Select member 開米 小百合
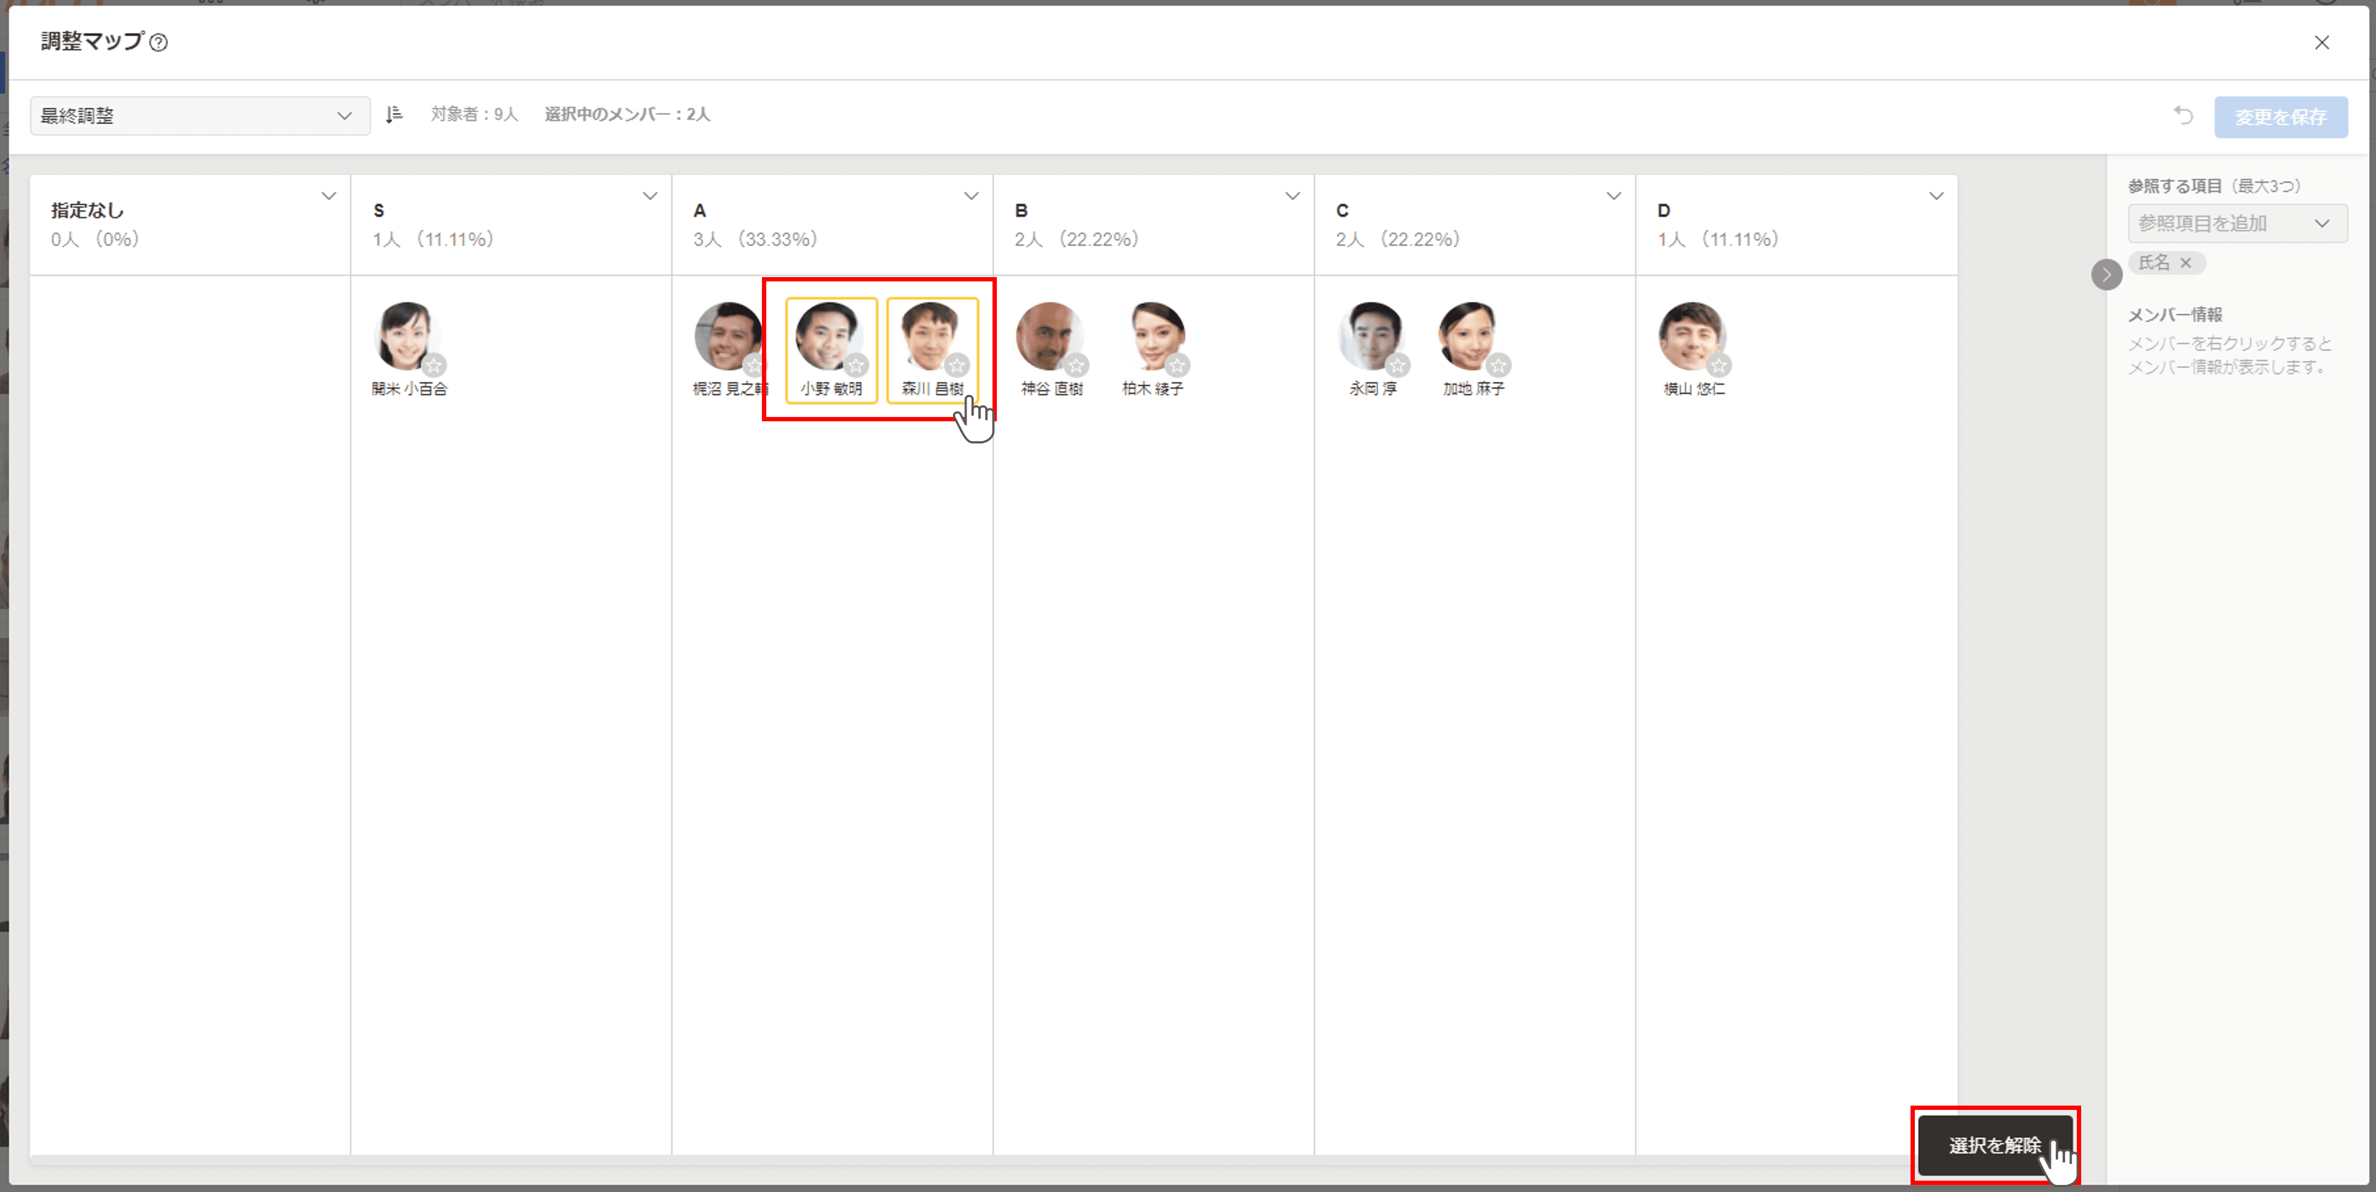Viewport: 2376px width, 1192px height. tap(409, 349)
